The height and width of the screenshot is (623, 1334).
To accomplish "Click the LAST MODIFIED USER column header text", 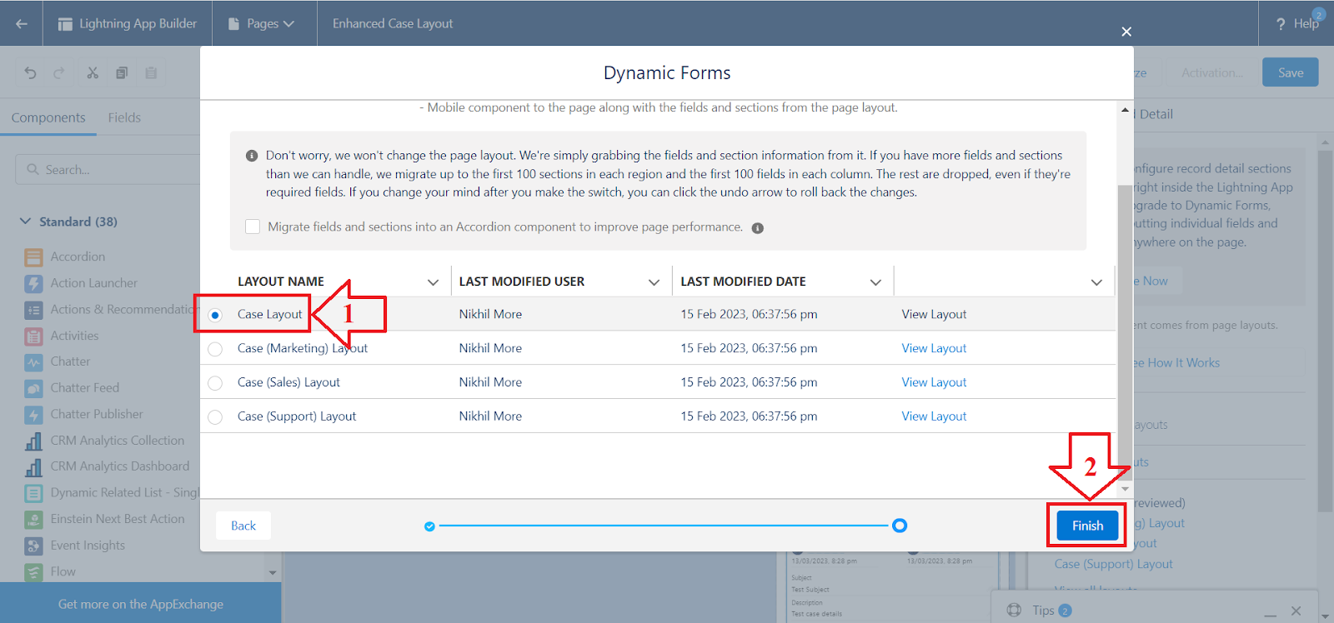I will tap(522, 282).
